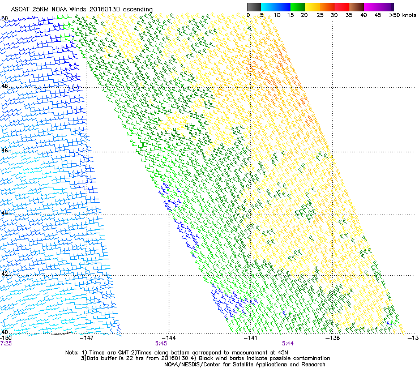Click the map title "ASCAT 25KM NOAA Winds 20160130 ascending"

[x=82, y=9]
